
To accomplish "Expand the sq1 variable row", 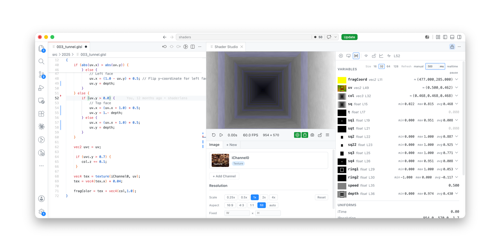I will tap(457, 120).
